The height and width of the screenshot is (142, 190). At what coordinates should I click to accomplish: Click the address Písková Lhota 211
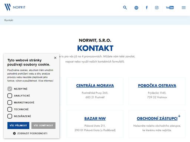[x=95, y=126]
